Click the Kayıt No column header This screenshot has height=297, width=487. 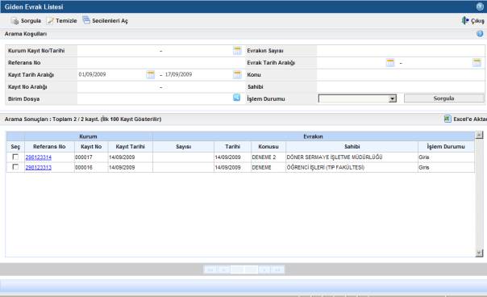click(x=91, y=146)
